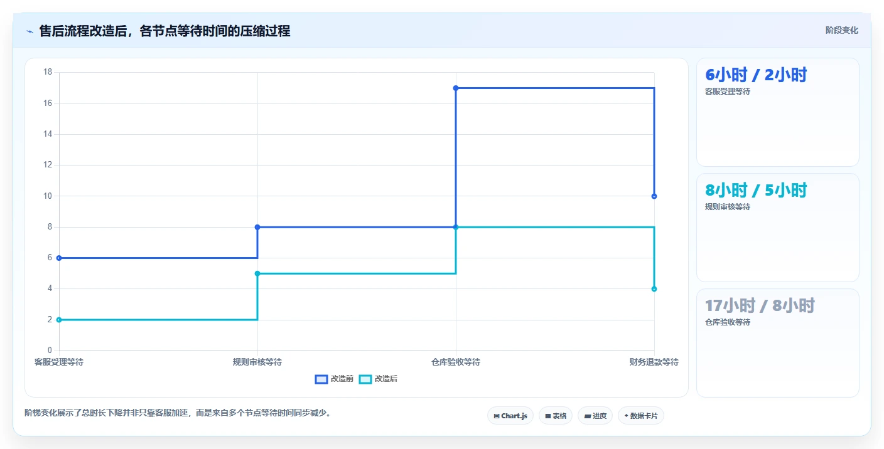Select the 6小时 / 2小时 card
This screenshot has width=884, height=449.
pyautogui.click(x=777, y=112)
